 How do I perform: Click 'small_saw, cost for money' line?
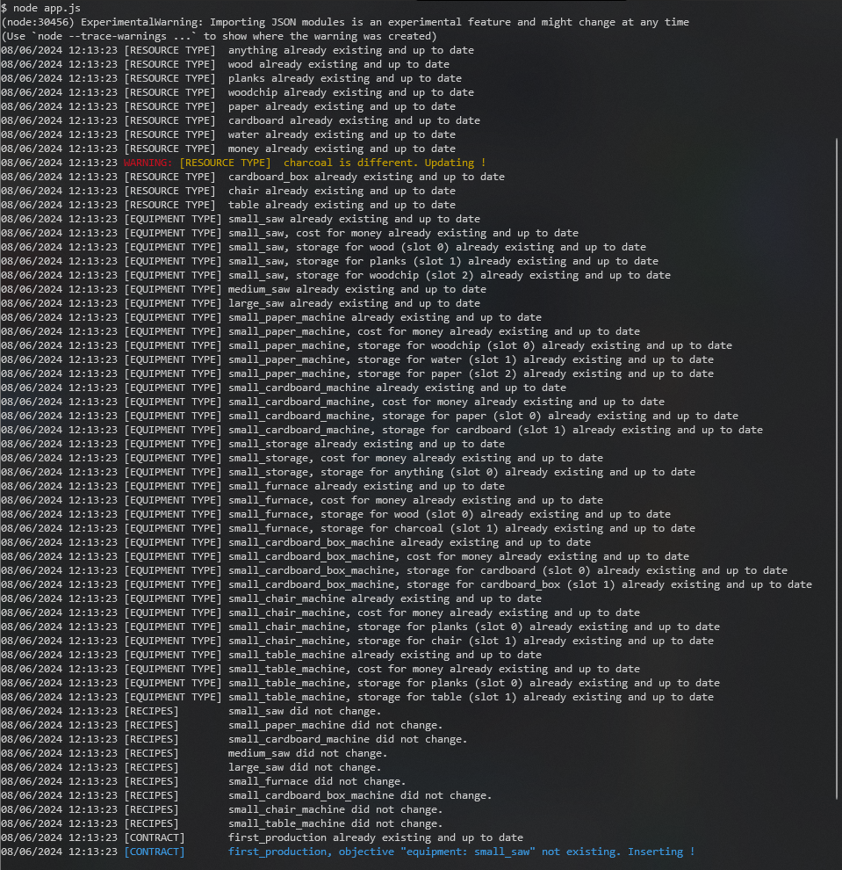[290, 233]
